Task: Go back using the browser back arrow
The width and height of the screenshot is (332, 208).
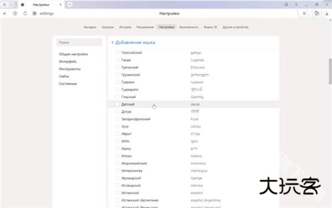Action: (5, 13)
